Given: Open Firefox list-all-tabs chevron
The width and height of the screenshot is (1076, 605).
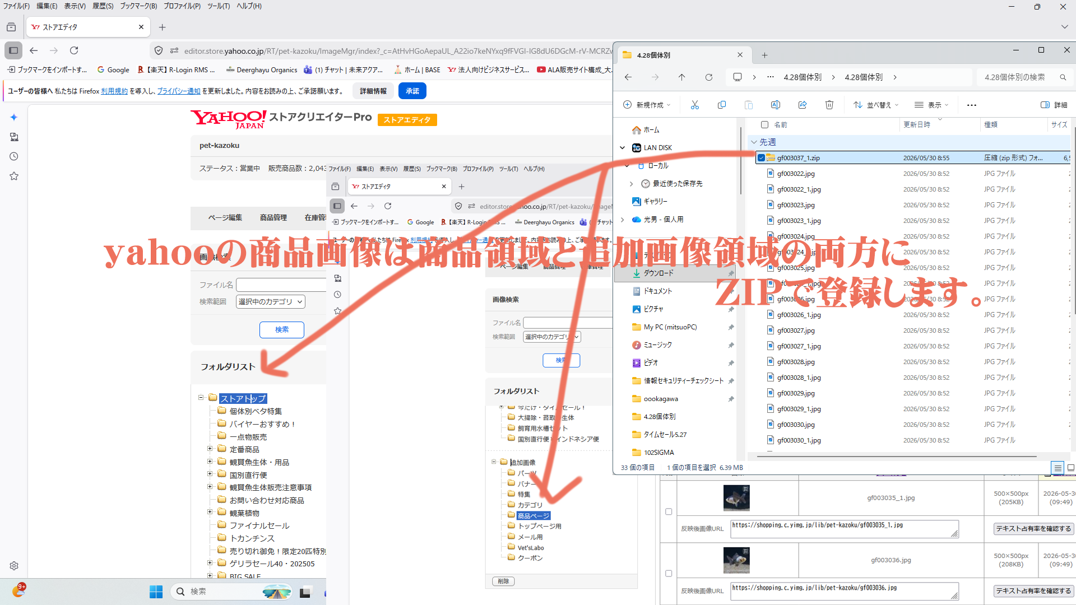Looking at the screenshot, I should (1064, 27).
